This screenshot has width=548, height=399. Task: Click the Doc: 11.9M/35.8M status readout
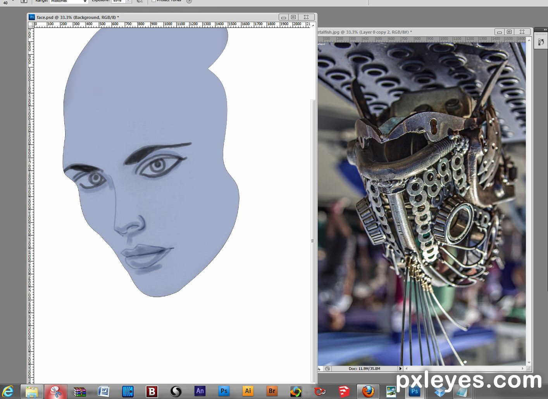364,369
